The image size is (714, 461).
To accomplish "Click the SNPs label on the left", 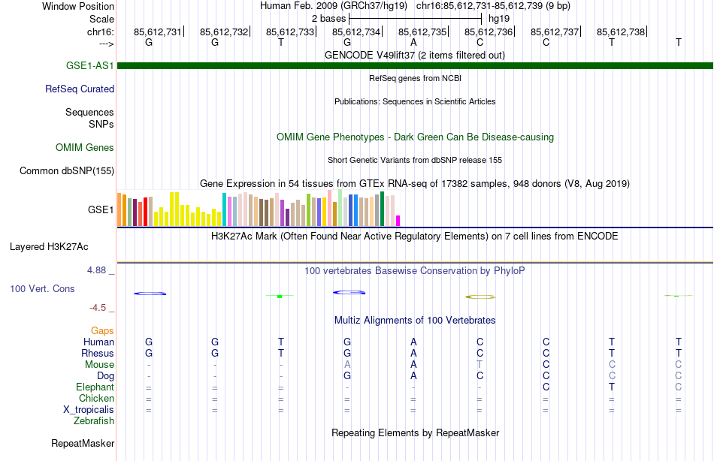I will coord(101,124).
